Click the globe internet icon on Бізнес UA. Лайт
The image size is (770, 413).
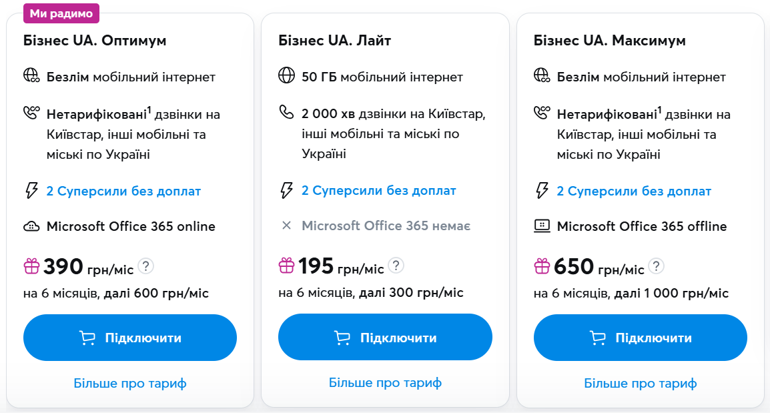point(287,76)
